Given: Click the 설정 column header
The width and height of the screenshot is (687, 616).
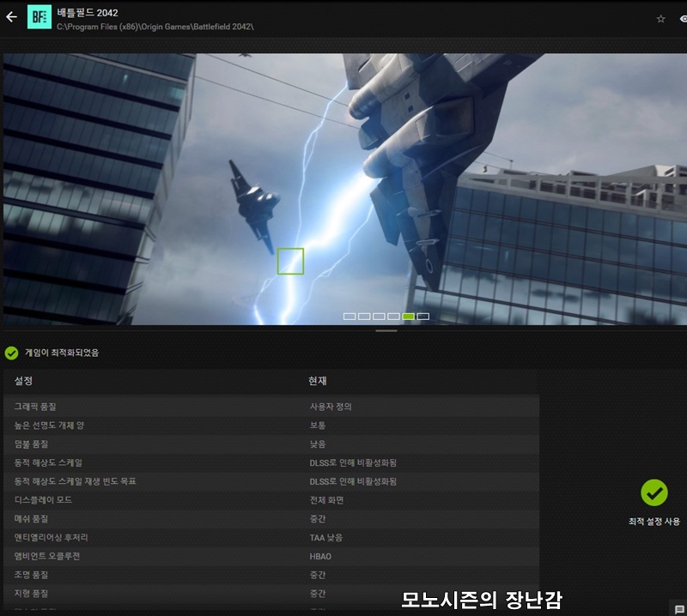Looking at the screenshot, I should click(23, 381).
